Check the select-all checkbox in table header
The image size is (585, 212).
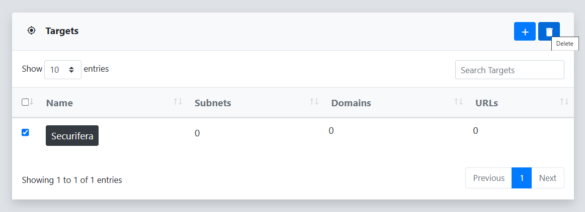pos(25,102)
